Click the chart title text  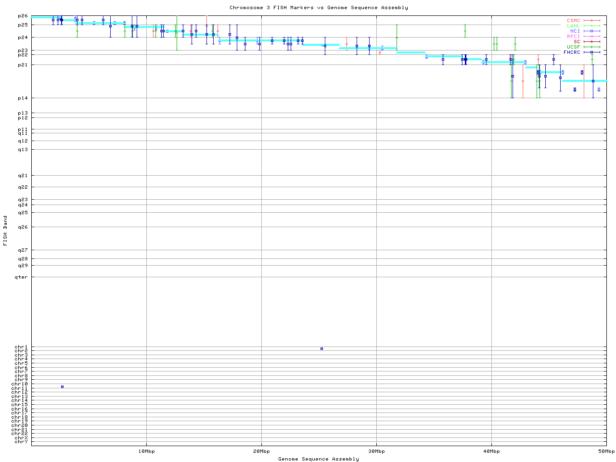[x=319, y=8]
